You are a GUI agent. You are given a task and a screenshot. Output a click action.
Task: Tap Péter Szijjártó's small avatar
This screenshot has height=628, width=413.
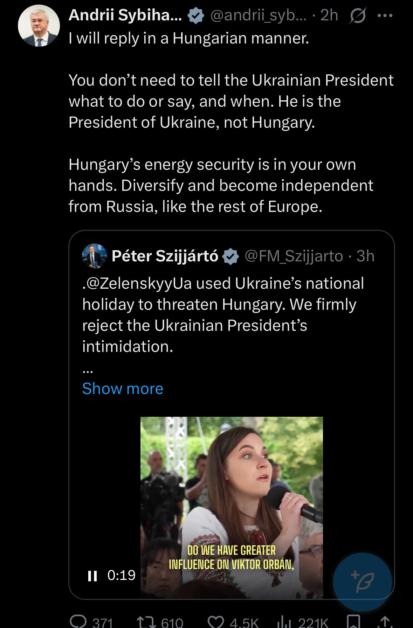(94, 256)
